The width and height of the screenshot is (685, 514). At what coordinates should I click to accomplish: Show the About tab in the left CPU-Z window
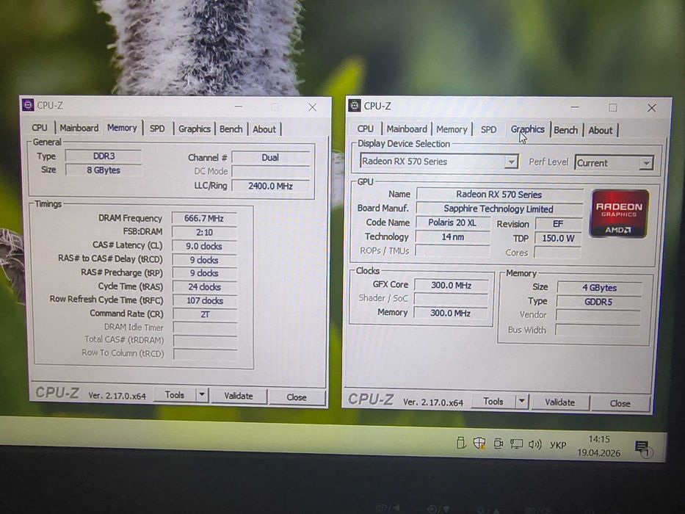(264, 129)
